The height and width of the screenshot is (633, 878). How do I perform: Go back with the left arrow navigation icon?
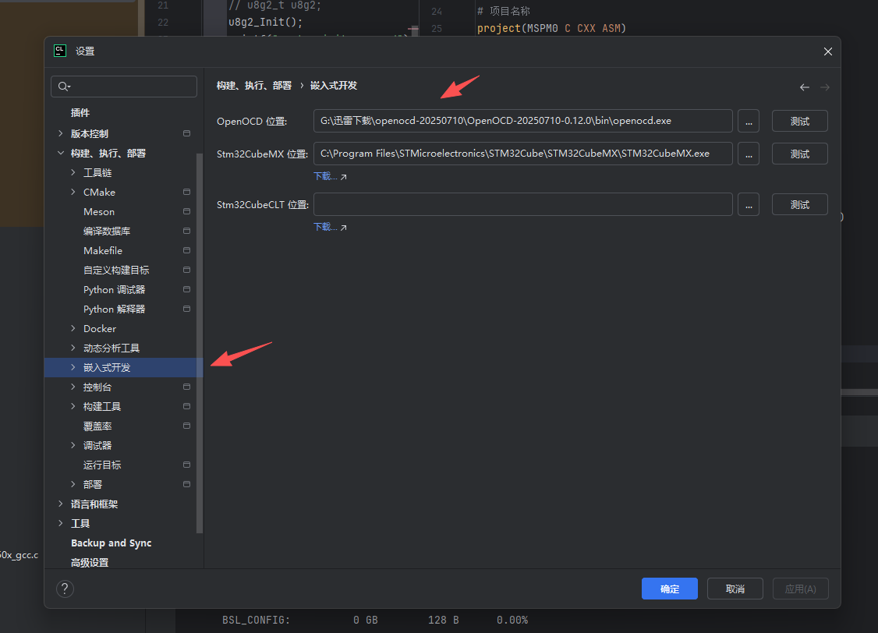click(x=805, y=87)
